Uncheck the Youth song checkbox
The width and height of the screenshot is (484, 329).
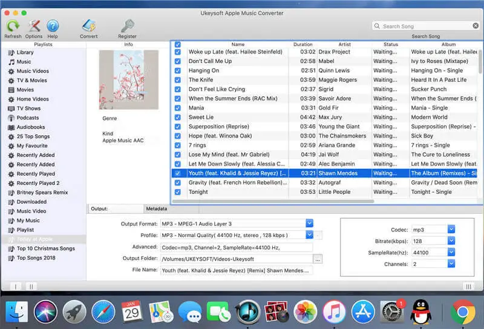coord(178,173)
